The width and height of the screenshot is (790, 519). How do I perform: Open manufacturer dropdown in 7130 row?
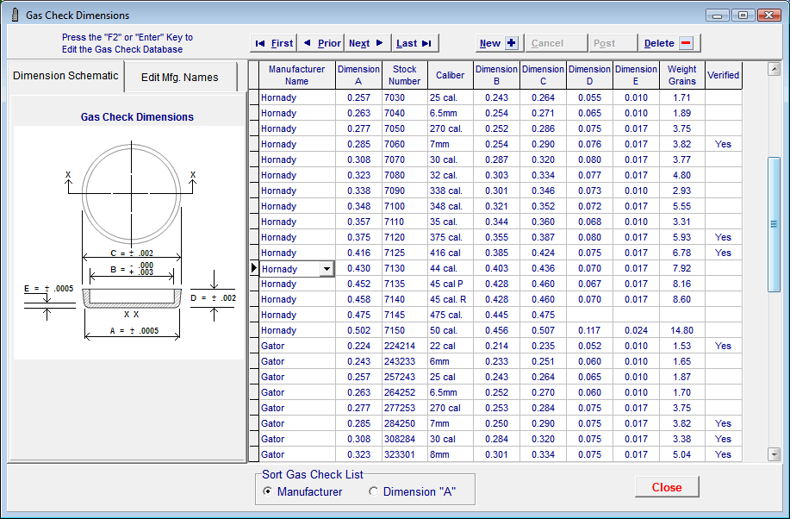327,269
